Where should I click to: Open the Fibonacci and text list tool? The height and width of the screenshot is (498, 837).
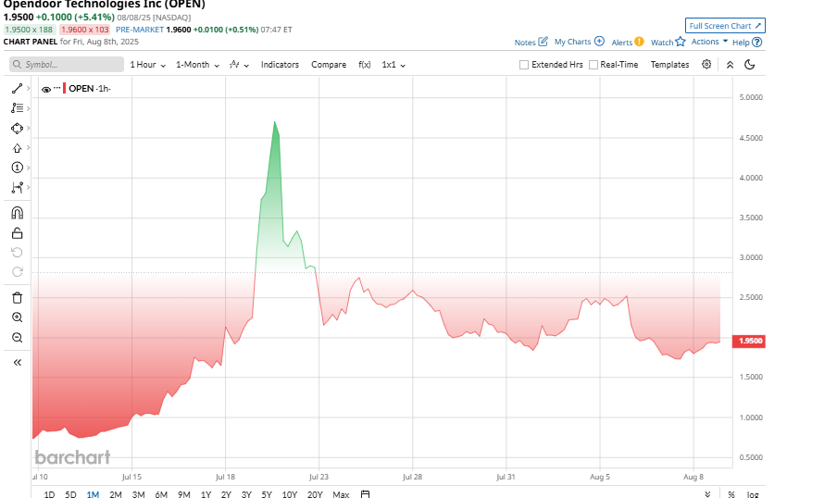pos(17,108)
